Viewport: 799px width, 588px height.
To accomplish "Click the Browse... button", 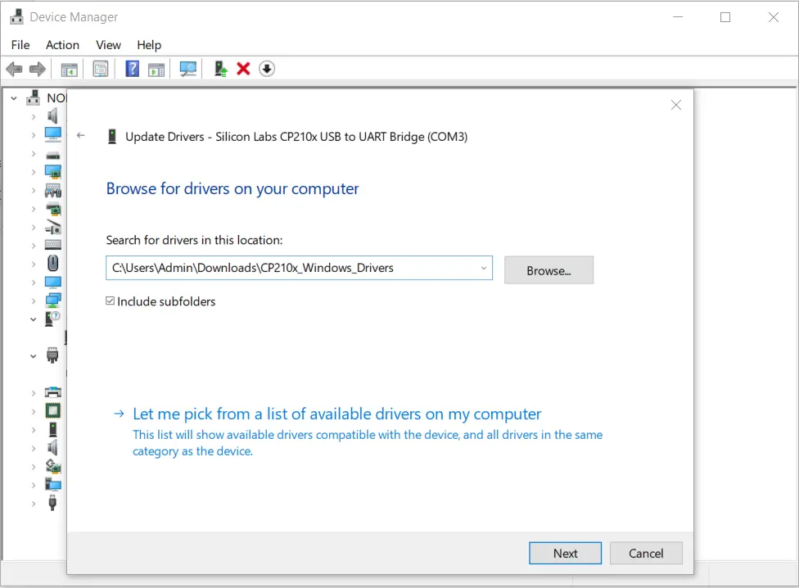I will (548, 270).
